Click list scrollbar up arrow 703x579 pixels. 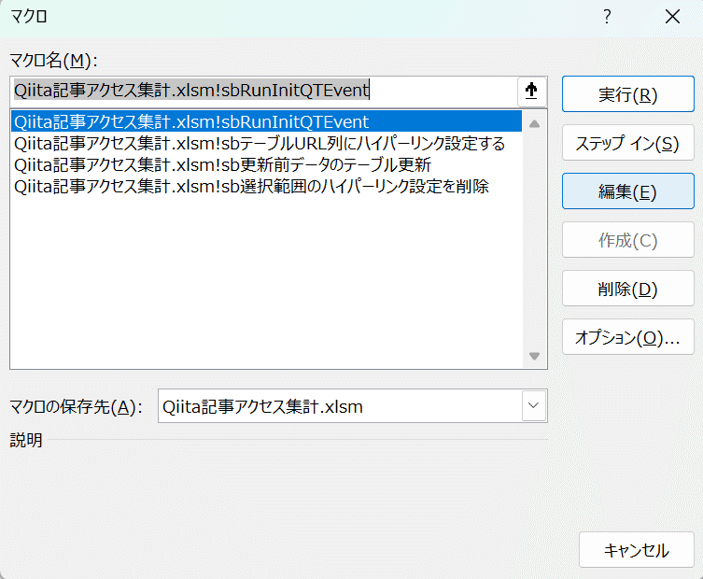[x=534, y=124]
